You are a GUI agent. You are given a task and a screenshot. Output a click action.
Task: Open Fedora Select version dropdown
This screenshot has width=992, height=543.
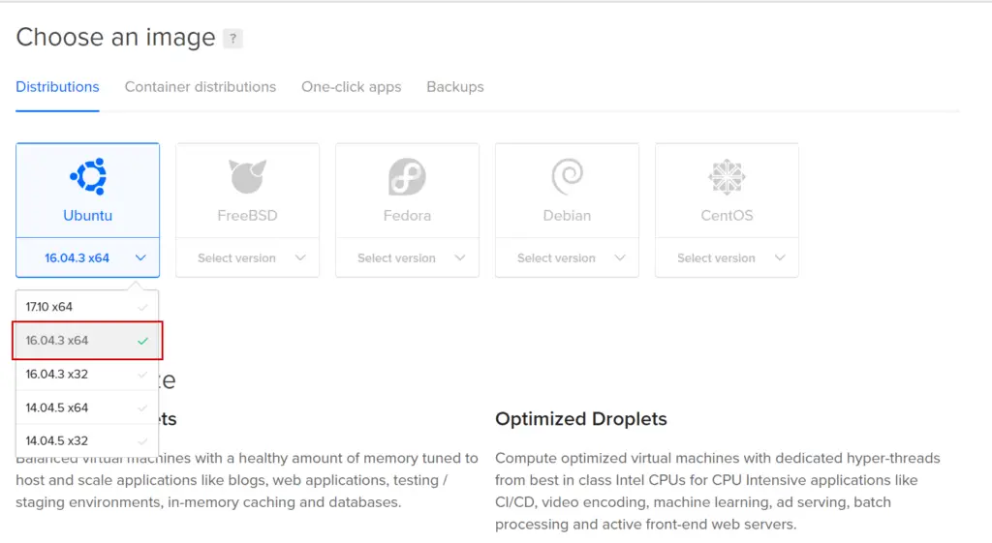(407, 257)
